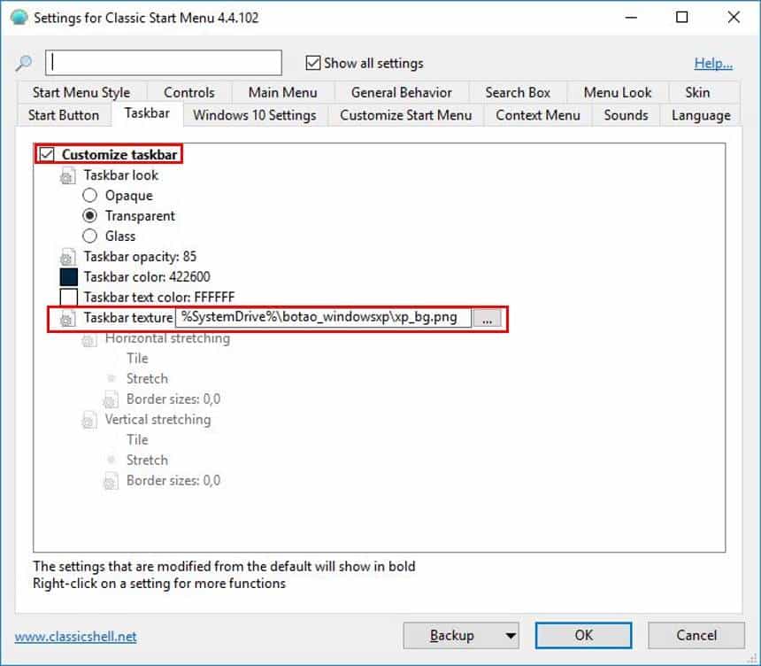The width and height of the screenshot is (761, 666).
Task: Choose the Glass taskbar look
Action: point(89,236)
